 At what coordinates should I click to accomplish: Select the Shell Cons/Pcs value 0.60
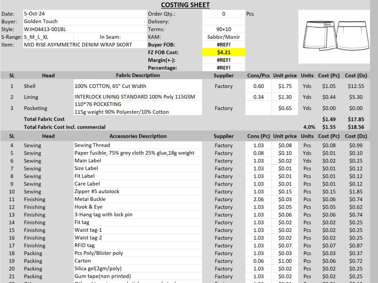259,86
